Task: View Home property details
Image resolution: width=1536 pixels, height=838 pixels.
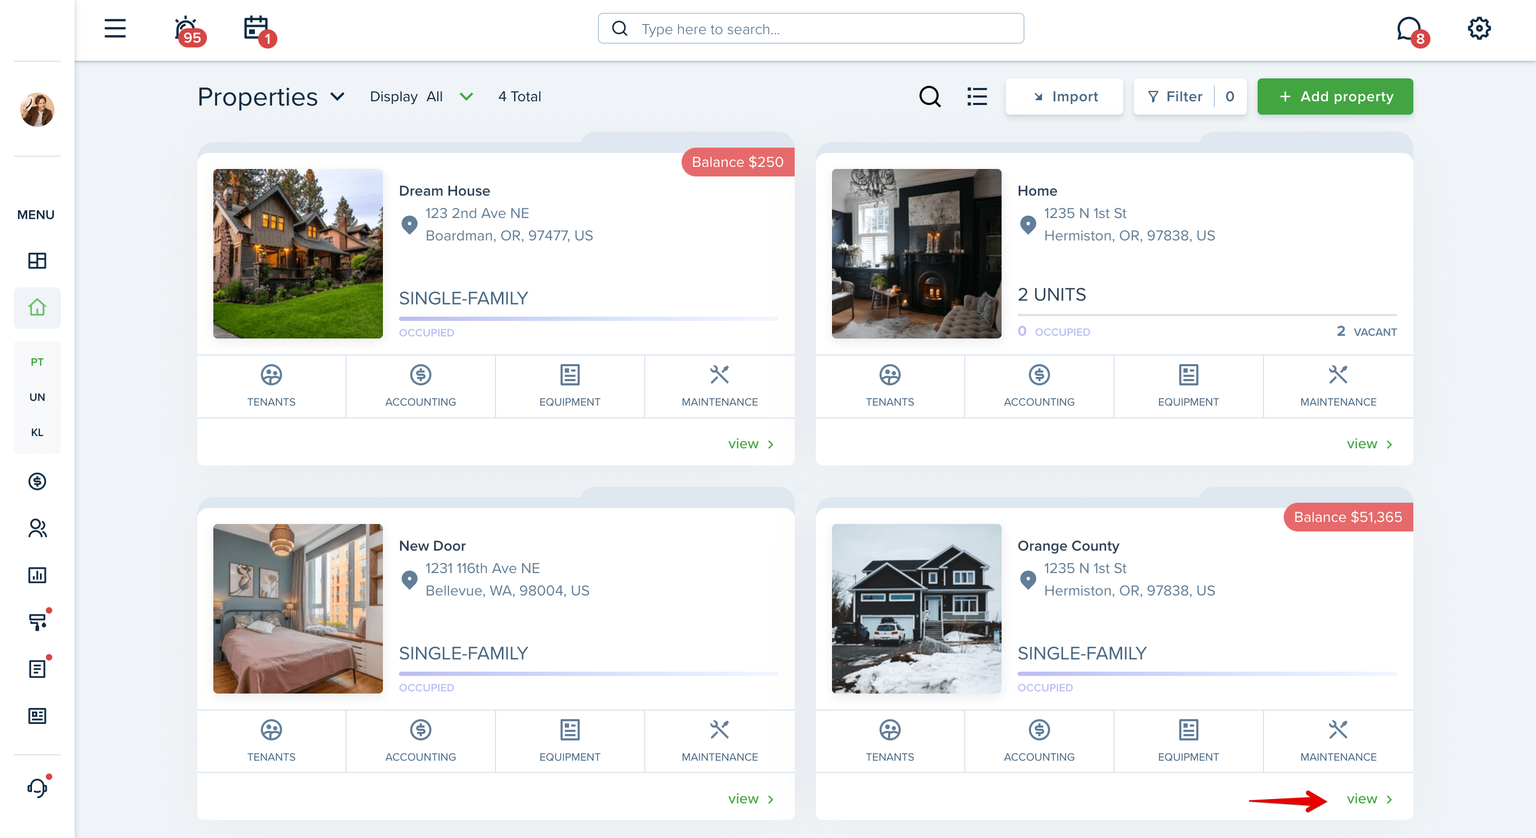Action: (1369, 444)
